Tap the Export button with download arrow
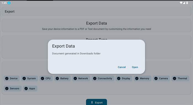This screenshot has width=193, height=105. point(96,102)
